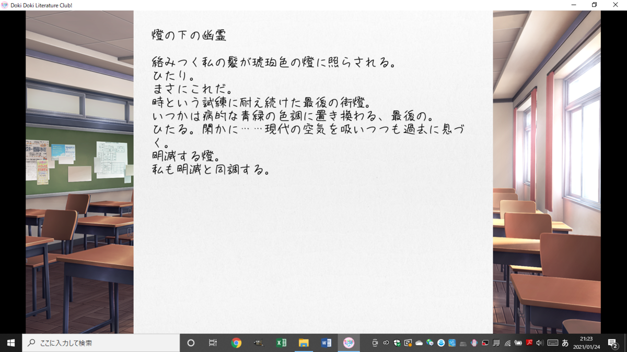Click the Intel graphics tray icon
This screenshot has height=352, width=627.
pos(452,343)
